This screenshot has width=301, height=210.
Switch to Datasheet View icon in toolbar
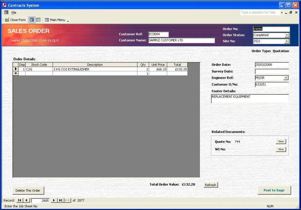click(x=38, y=20)
